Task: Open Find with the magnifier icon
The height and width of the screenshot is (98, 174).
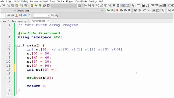Action: tap(22, 5)
